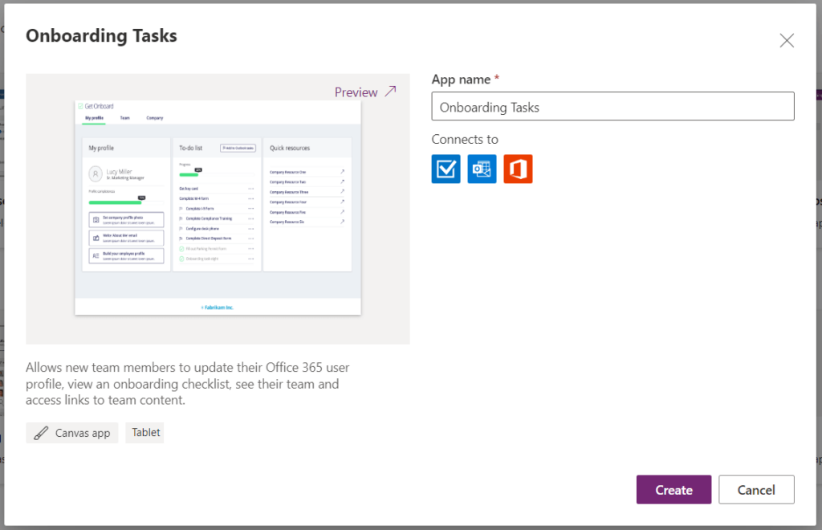Click the Canvas app tag

71,433
